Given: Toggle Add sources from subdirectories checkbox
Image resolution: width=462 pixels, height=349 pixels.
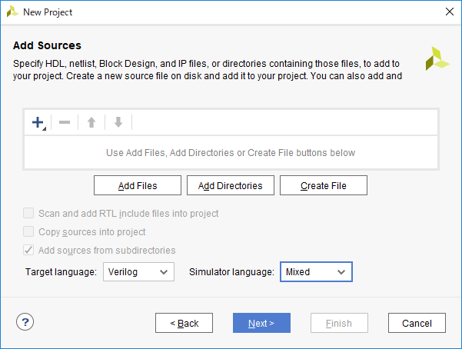Looking at the screenshot, I should pyautogui.click(x=29, y=250).
